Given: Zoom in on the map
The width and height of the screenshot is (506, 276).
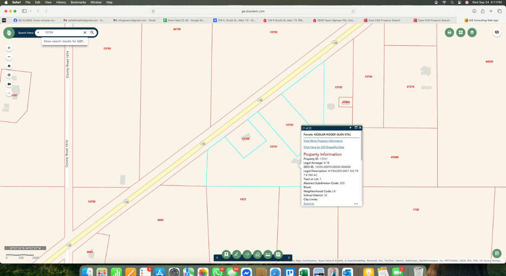Looking at the screenshot, I should [9, 48].
